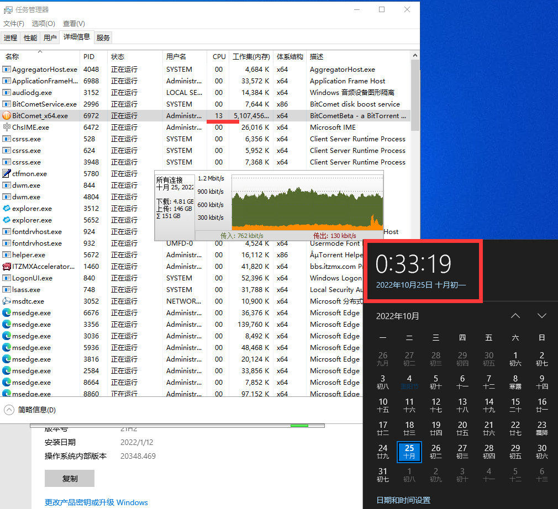Switch to the 用户 tab
The width and height of the screenshot is (558, 509).
(50, 38)
